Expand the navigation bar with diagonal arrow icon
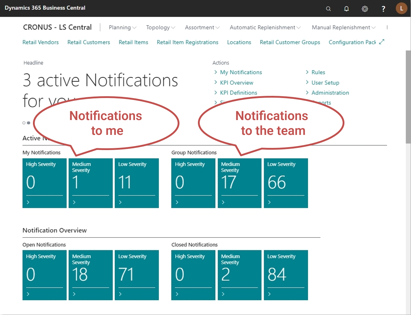Viewport: 411px width, 315px height. coord(382,42)
